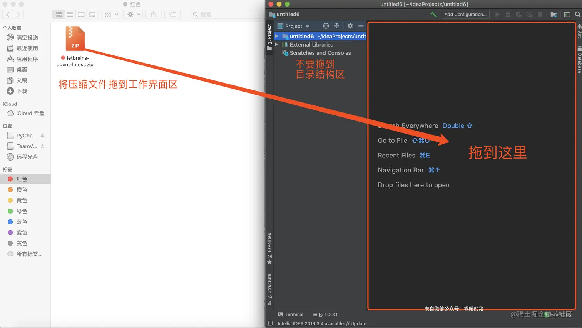Open Project panel gear settings
Screen dimensions: 582x328
(350, 26)
